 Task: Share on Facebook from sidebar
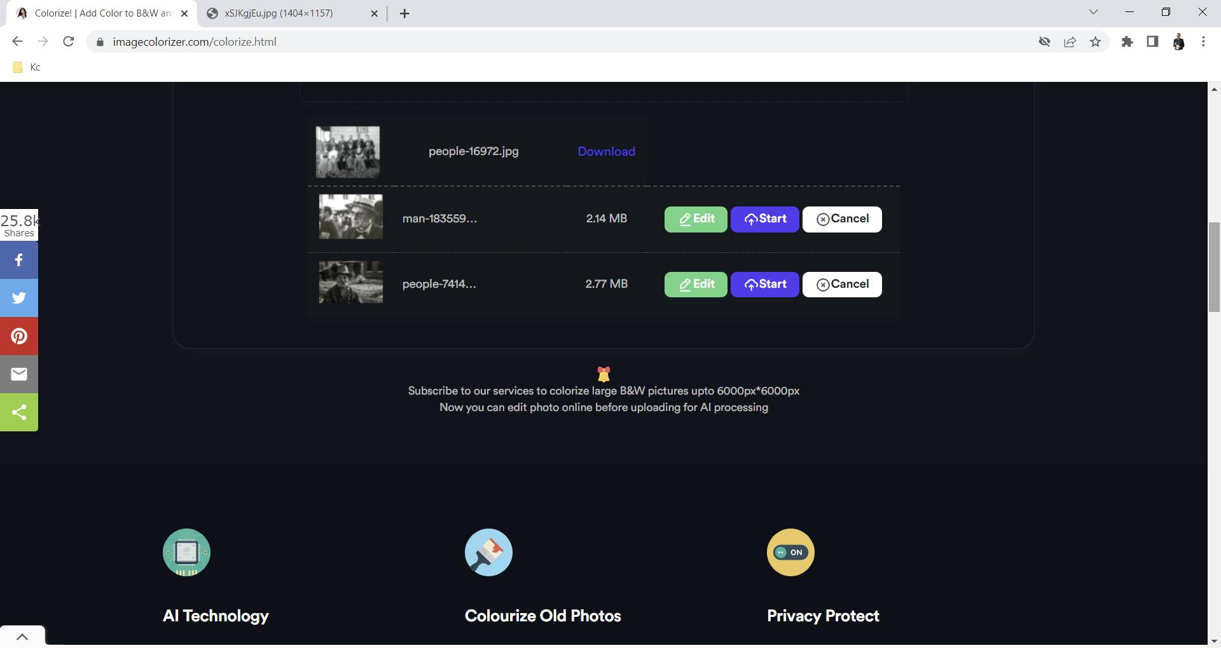(19, 260)
